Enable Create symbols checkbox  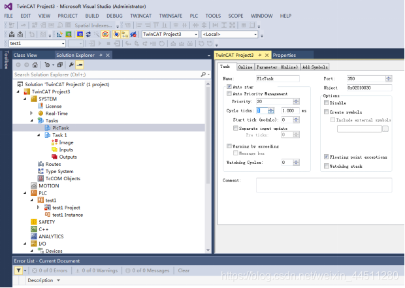click(x=326, y=112)
